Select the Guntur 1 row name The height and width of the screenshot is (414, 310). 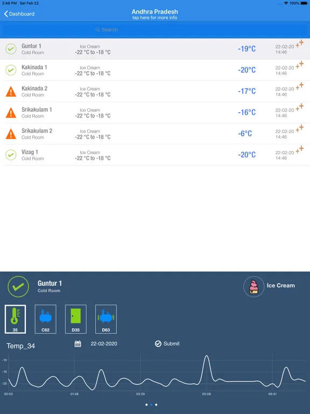(31, 46)
